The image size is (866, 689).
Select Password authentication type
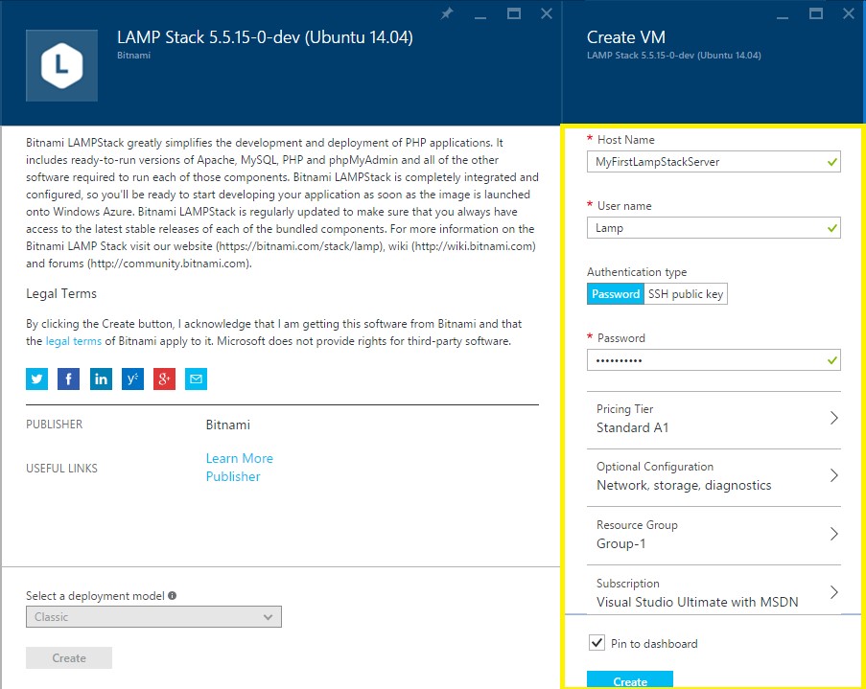(615, 294)
